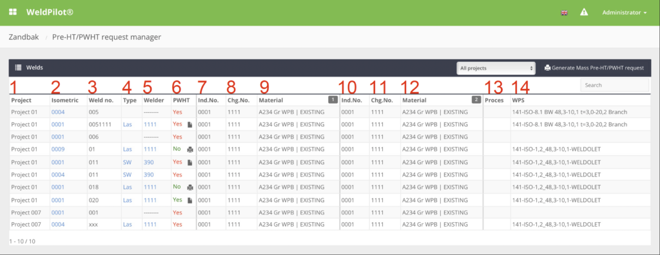Open welder 1111 in weld 0051111 row
This screenshot has height=255, width=660.
[150, 124]
